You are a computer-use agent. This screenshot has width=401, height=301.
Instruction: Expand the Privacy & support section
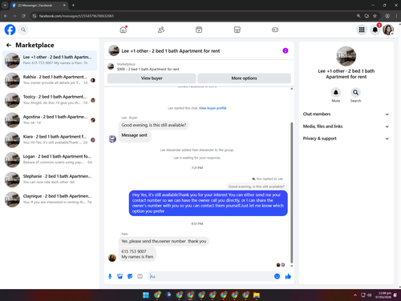point(346,138)
